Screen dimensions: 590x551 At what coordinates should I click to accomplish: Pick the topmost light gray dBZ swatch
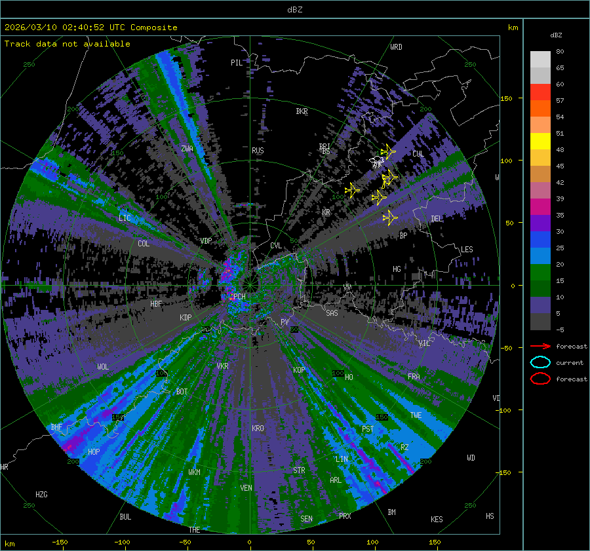click(x=540, y=60)
